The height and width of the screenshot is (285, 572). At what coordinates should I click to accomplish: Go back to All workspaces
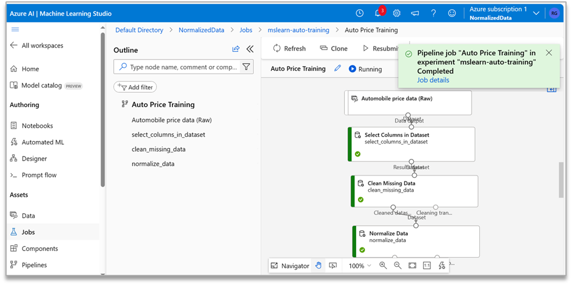tap(36, 45)
